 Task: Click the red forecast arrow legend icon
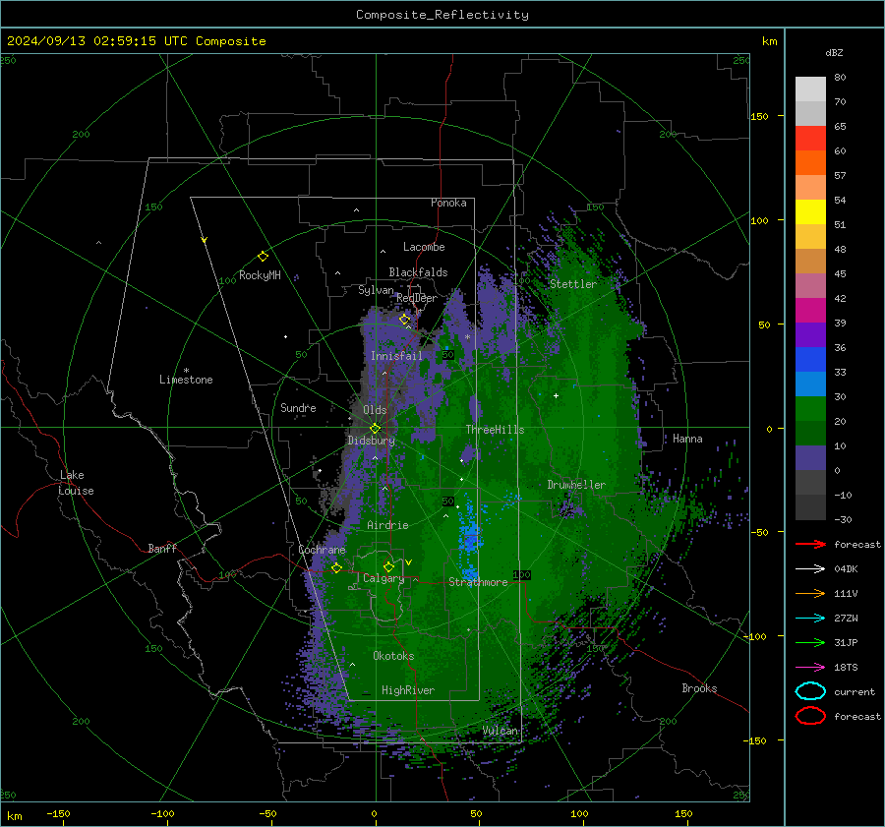pos(810,544)
